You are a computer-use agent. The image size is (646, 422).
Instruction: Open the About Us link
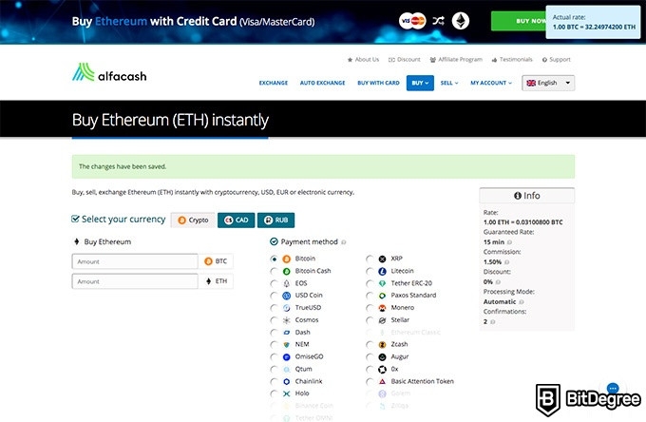coord(363,60)
